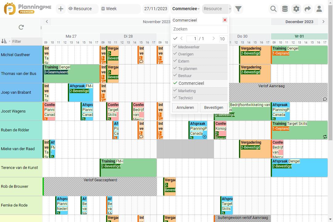Select resource Joep van Brabant
The image size is (333, 222).
click(21, 92)
